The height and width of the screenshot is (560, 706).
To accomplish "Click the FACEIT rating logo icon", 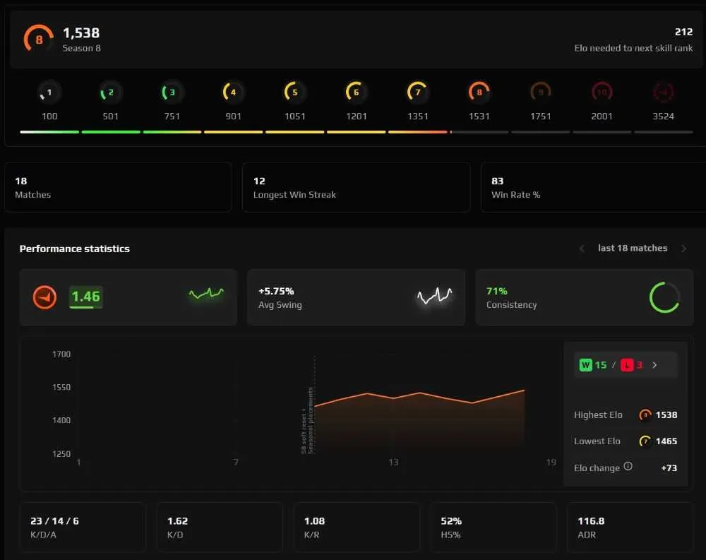I will (x=44, y=297).
